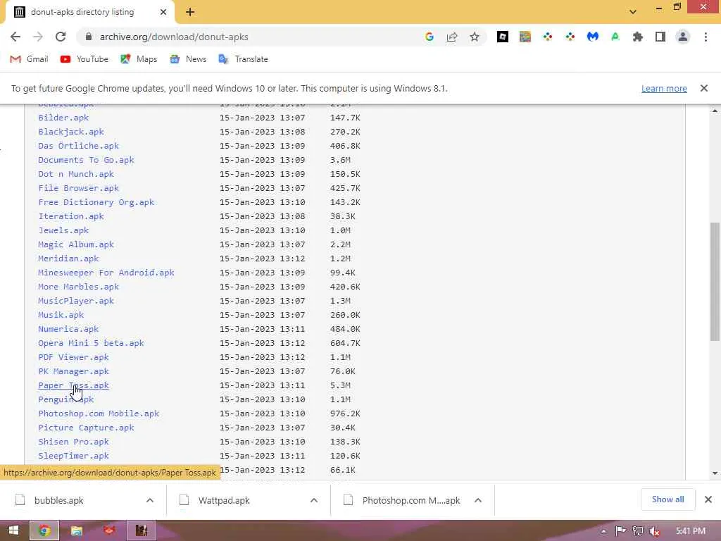Close the donut-apks directory listing tab

pos(163,12)
